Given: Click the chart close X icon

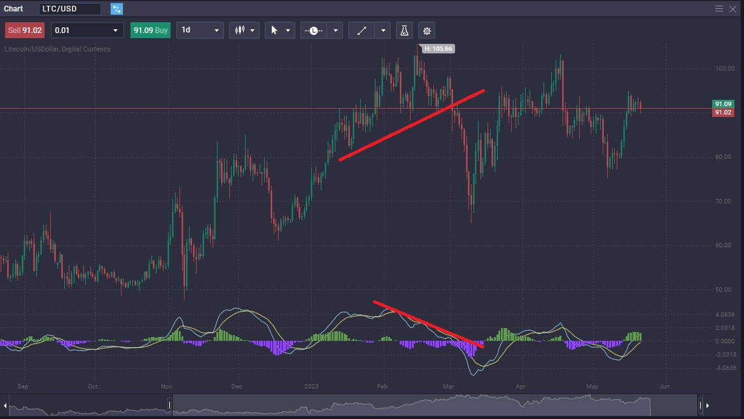Looking at the screenshot, I should [733, 8].
